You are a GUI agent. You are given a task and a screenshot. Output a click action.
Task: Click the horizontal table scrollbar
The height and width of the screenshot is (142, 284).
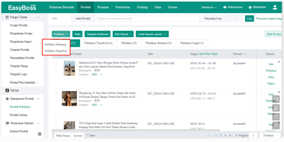136,130
